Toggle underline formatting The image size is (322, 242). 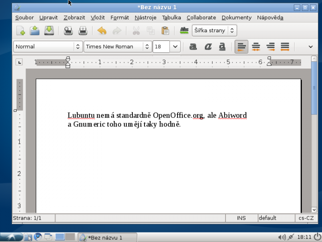tap(222, 47)
